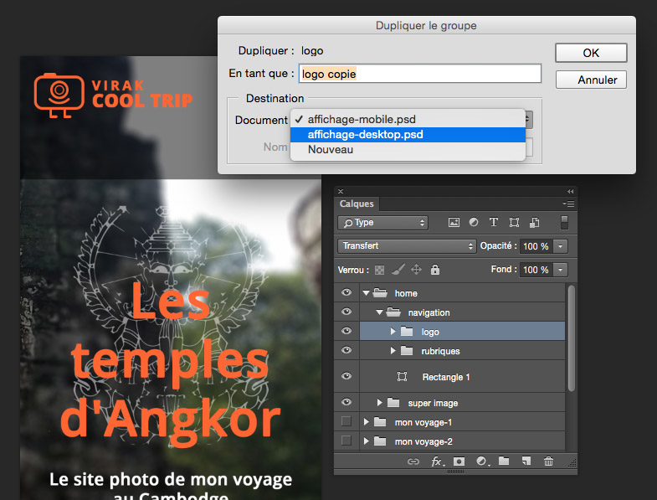Filter layers by pixel layers icon
The width and height of the screenshot is (657, 500).
[454, 222]
